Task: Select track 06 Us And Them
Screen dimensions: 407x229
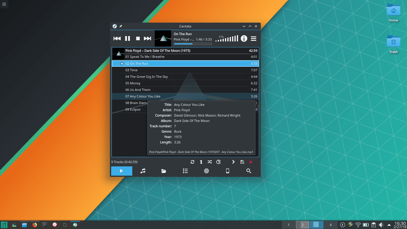Action: [x=185, y=90]
